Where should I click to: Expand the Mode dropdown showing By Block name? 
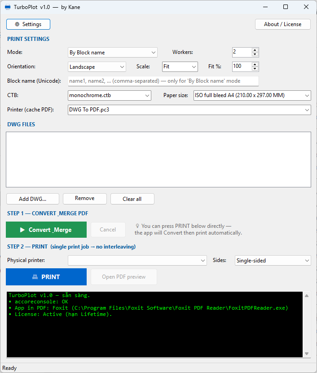(x=113, y=52)
